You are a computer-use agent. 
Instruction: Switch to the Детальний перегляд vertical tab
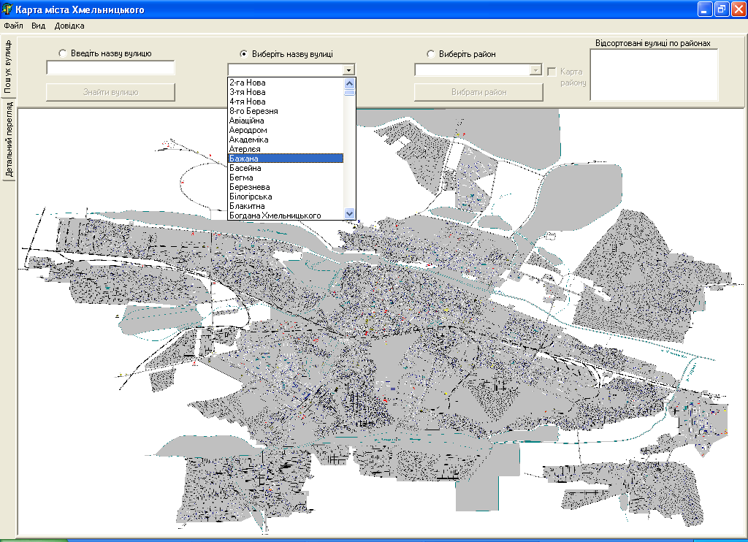coord(9,140)
